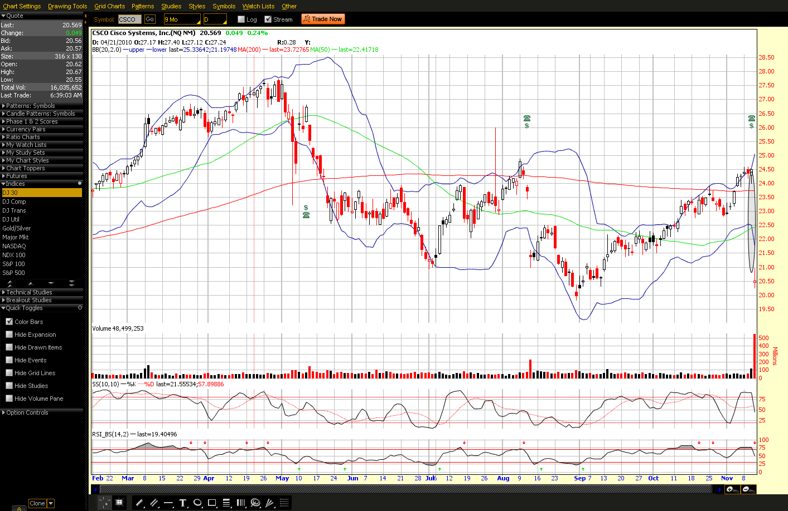This screenshot has height=511, width=788.
Task: Move down one in Indices list
Action: coord(51,284)
